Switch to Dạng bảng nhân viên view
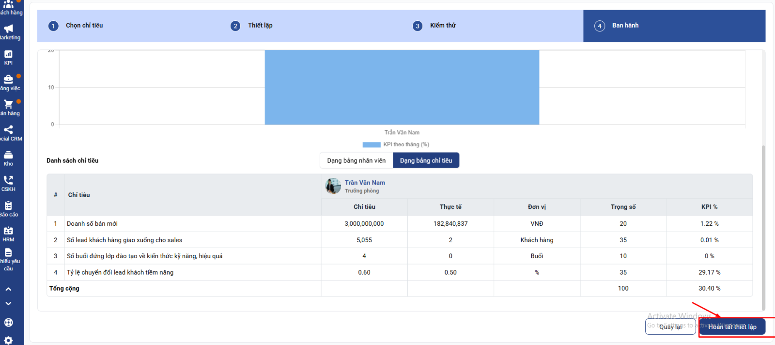This screenshot has height=345, width=775. 356,160
